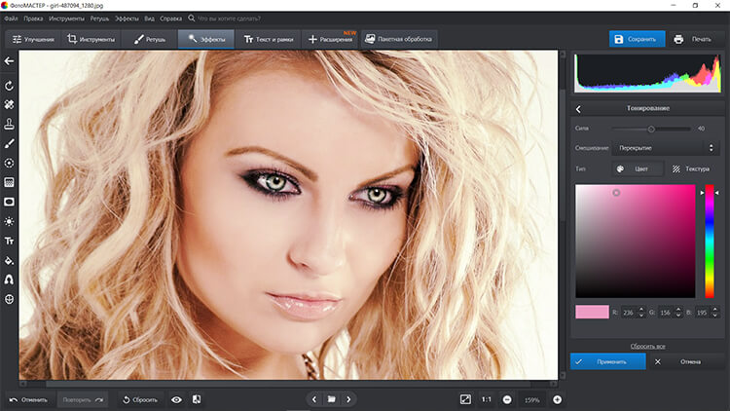Click the R value input field
The height and width of the screenshot is (411, 730).
(x=629, y=313)
